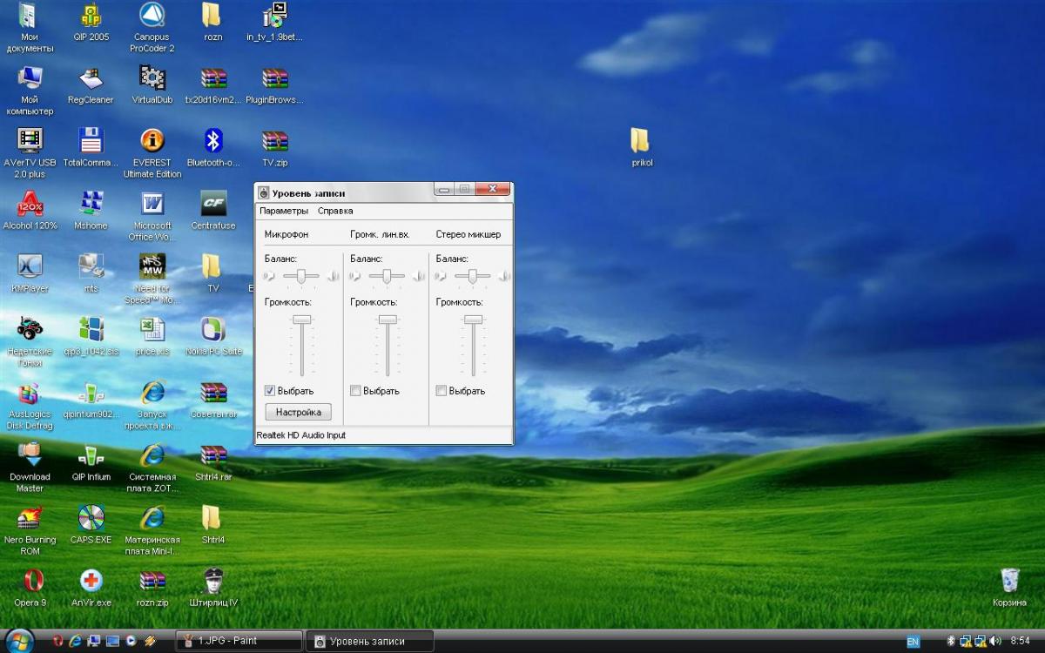Click the Настройка button
This screenshot has width=1045, height=653.
tap(298, 412)
